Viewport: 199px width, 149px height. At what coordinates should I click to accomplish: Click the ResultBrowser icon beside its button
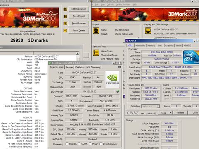point(65,24)
